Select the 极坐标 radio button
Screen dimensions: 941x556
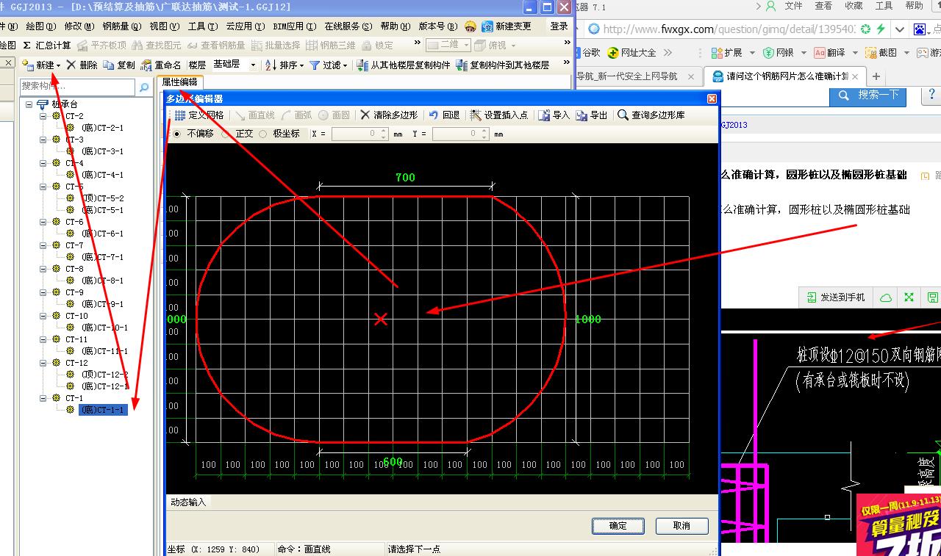[263, 134]
